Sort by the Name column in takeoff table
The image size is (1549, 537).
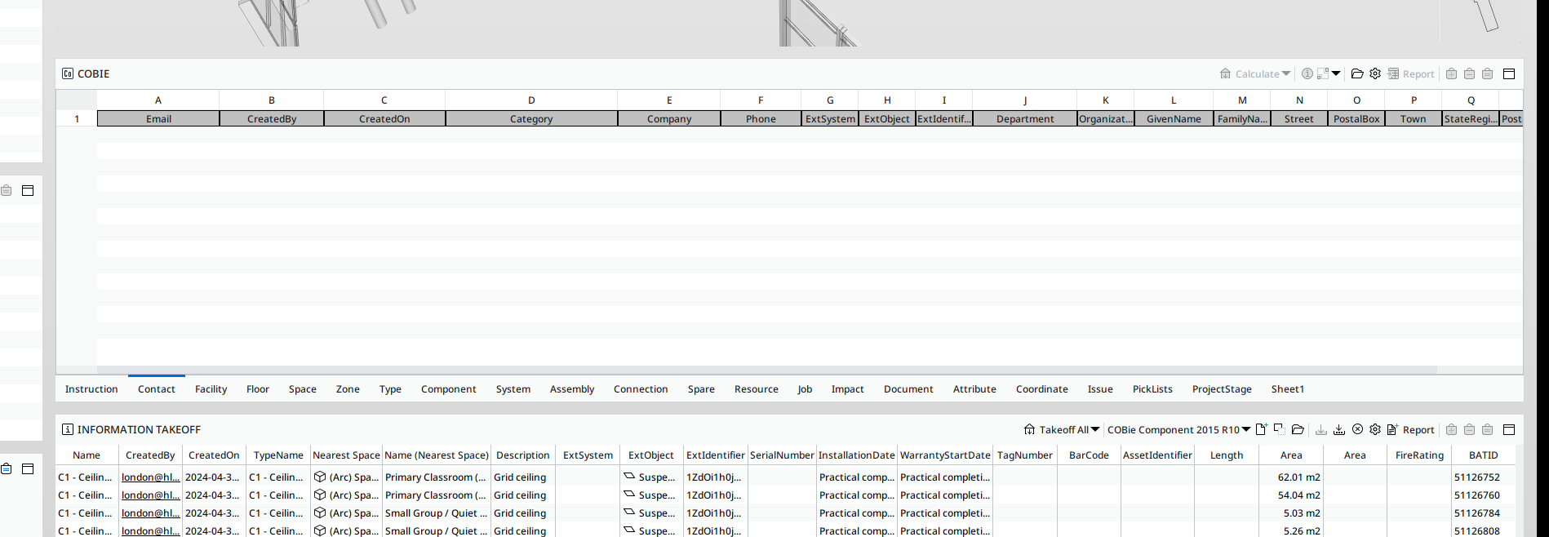[x=87, y=455]
